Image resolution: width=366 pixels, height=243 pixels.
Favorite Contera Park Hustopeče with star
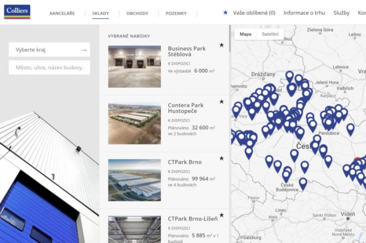point(221,102)
